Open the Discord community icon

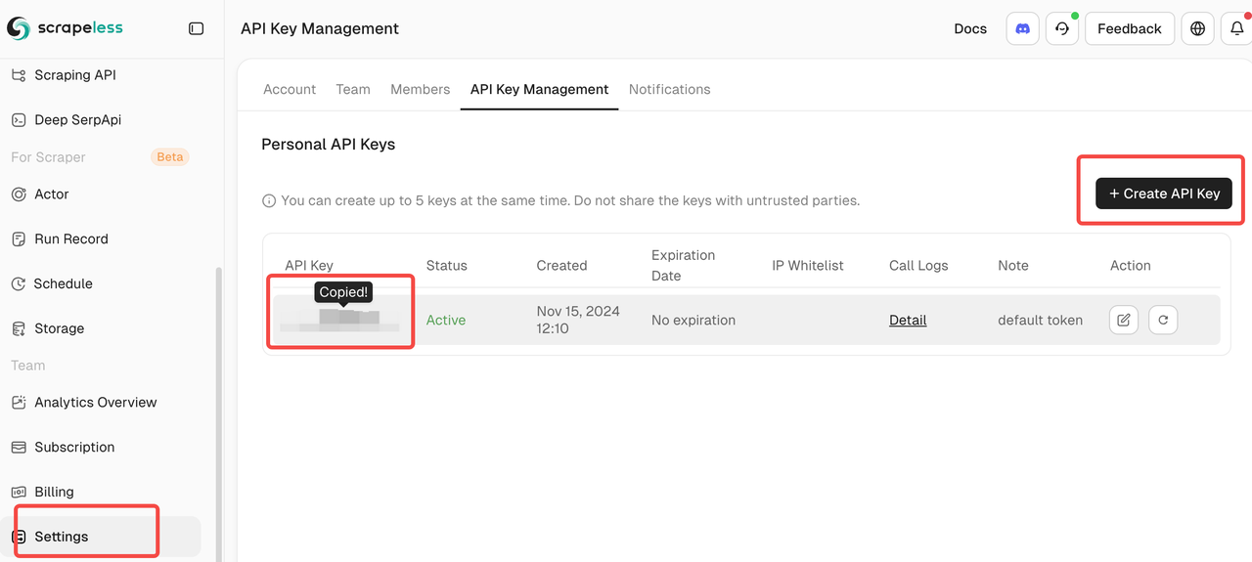tap(1022, 28)
